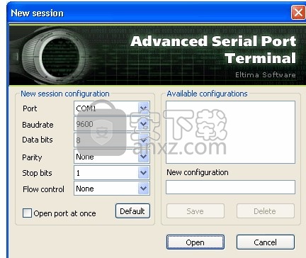Click the disabled Save button
Viewport: 306px width, 258px height.
click(x=195, y=211)
